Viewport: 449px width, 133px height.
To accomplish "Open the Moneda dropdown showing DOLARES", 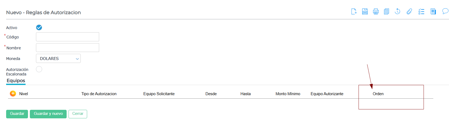I will pos(58,59).
